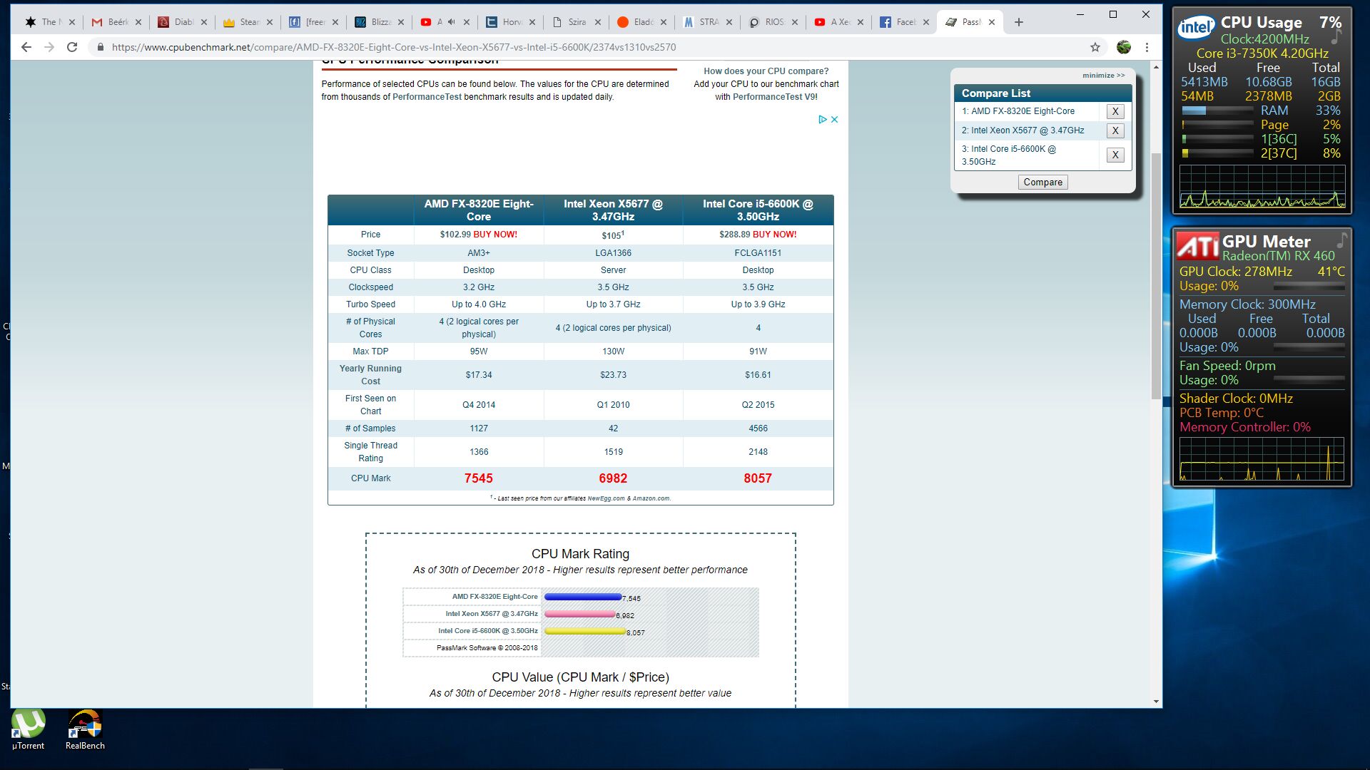Click the 130W Max TDP cell

click(613, 351)
